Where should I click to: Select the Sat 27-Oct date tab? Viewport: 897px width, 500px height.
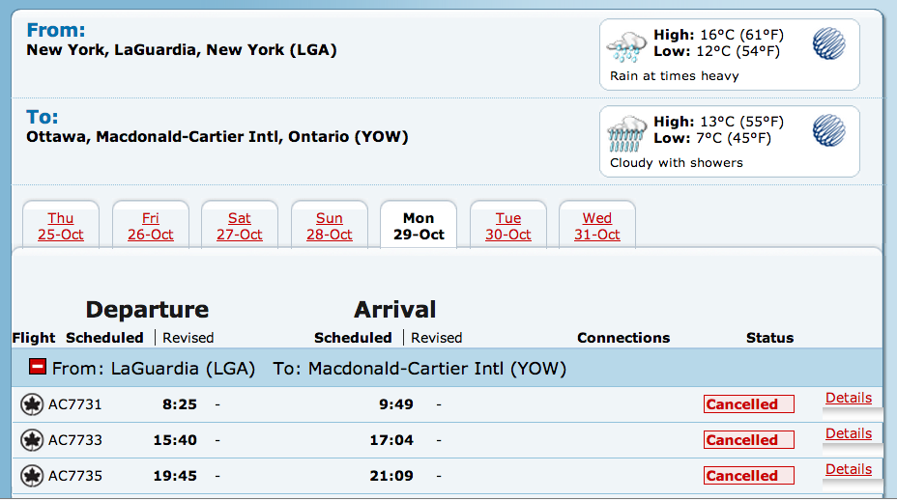coord(240,227)
